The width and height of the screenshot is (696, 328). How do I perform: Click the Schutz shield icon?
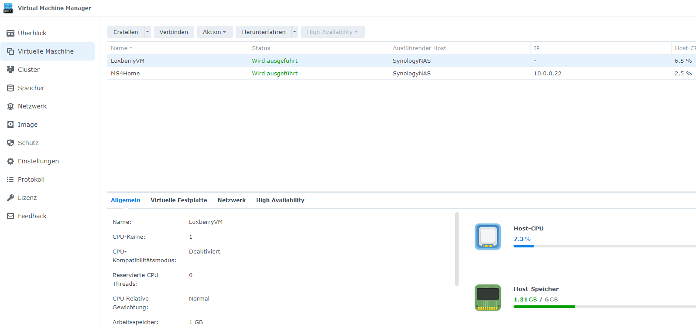click(x=10, y=143)
